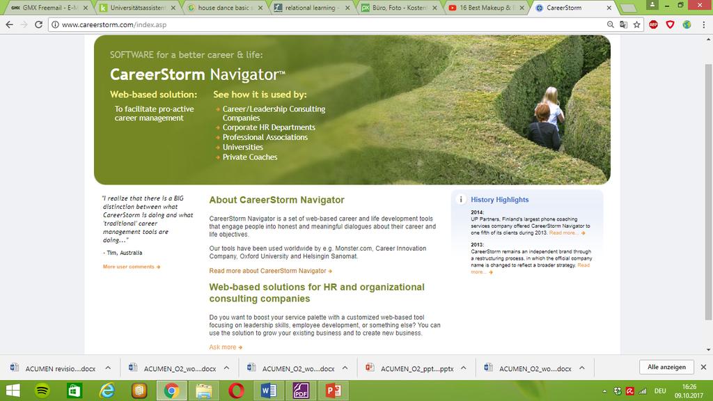Screen dimensions: 713x401
Task: Launch Spotify from the taskbar
Action: click(42, 391)
